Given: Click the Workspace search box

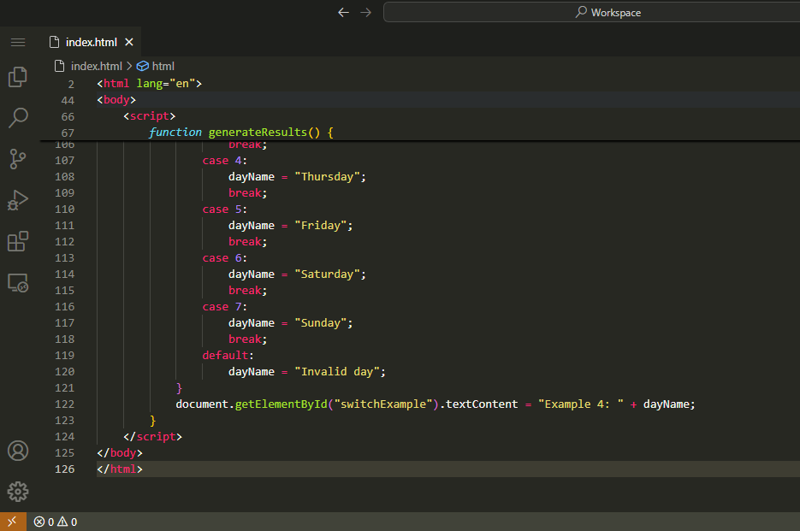Looking at the screenshot, I should click(x=590, y=13).
